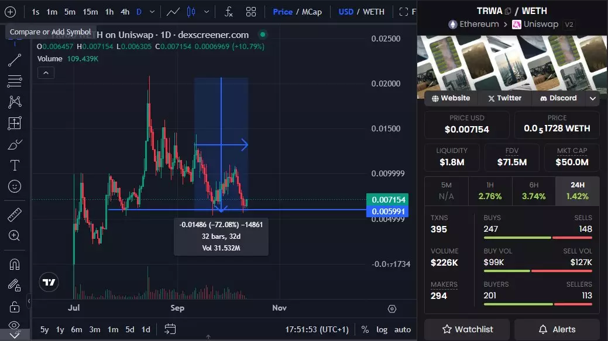The image size is (608, 341).
Task: Activate the zoom in tool
Action: (15, 236)
